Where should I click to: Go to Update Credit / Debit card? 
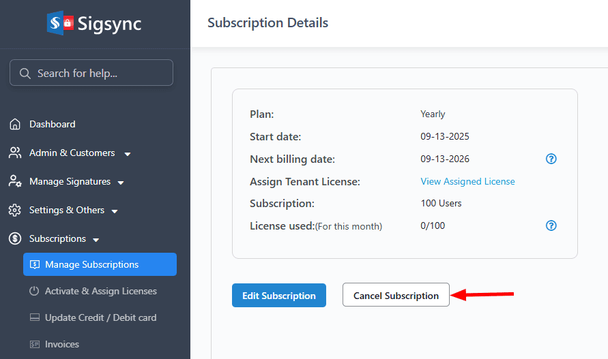100,317
